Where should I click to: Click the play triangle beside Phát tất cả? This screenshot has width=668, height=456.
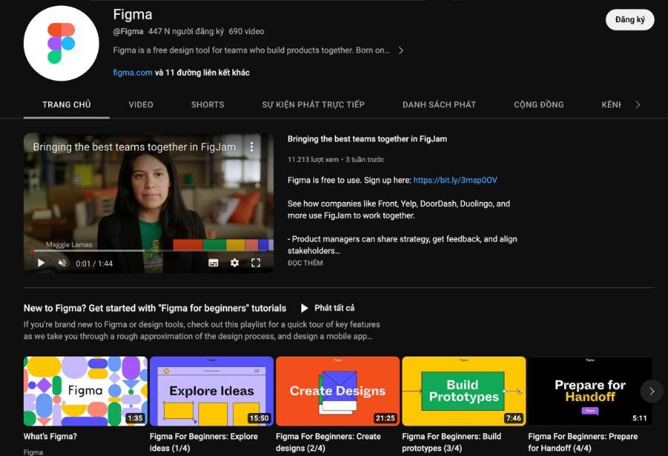304,307
